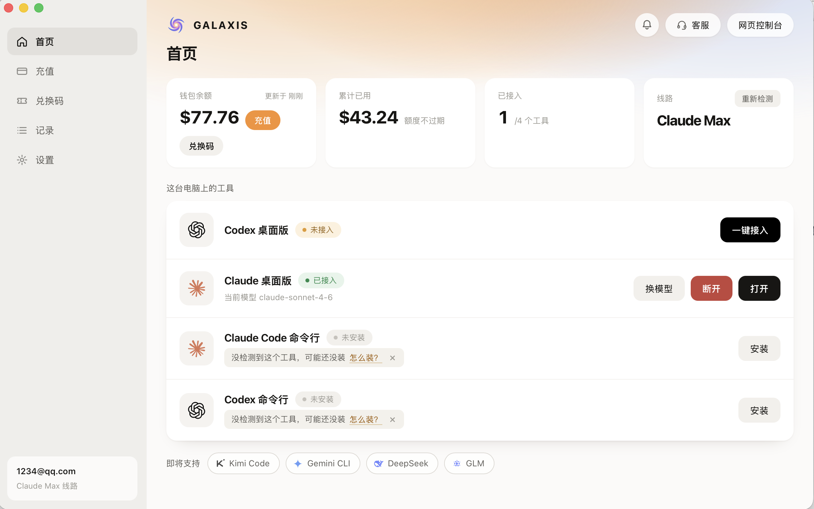Click the 兑换码 button in wallet card
Viewport: 814px width, 509px height.
coord(201,146)
